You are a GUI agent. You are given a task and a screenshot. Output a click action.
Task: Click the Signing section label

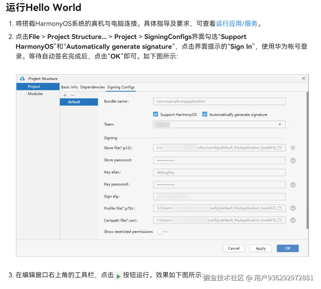111,138
